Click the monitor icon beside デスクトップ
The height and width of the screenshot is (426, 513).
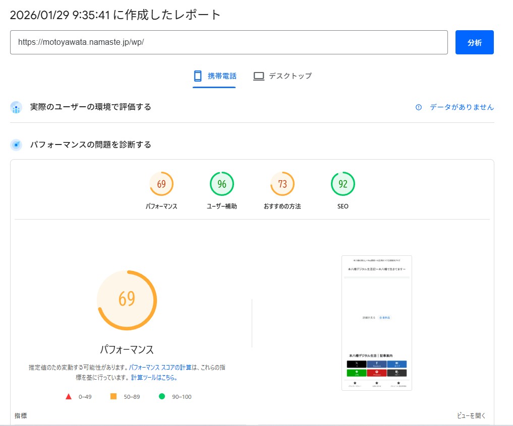259,76
